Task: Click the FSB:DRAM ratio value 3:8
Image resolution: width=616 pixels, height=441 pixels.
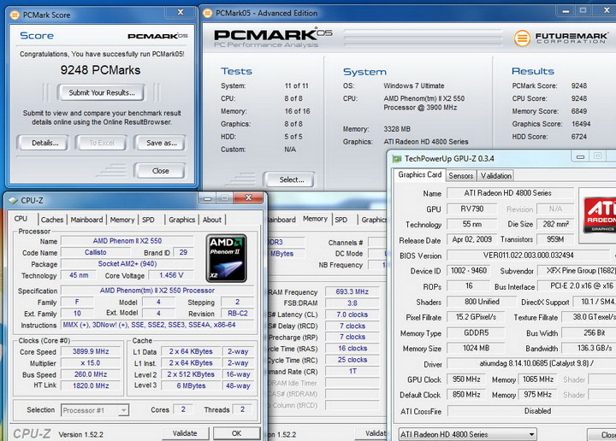Action: [352, 303]
